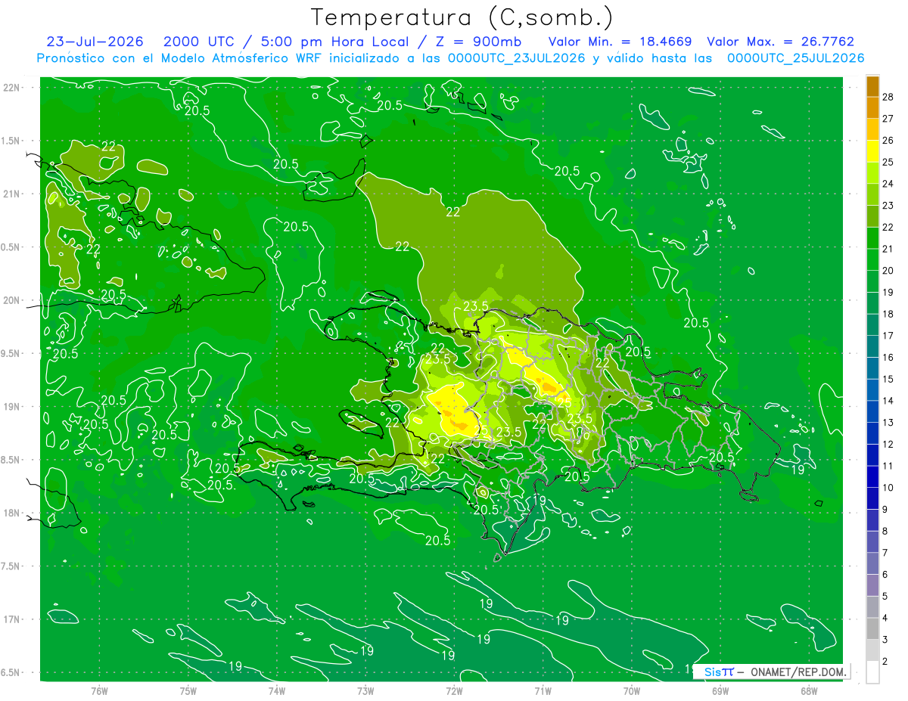The image size is (908, 701).
Task: Pick the orange colorbar swatch between 27 and 28
Action: [872, 107]
